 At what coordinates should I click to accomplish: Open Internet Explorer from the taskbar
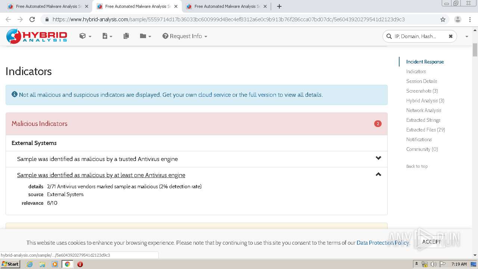point(30,264)
